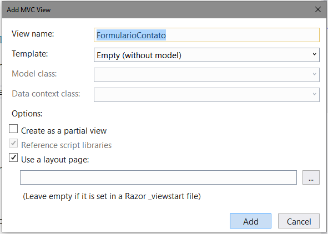328x234 pixels.
Task: Enable the Create as a partial view checkbox
Action: pyautogui.click(x=13, y=129)
